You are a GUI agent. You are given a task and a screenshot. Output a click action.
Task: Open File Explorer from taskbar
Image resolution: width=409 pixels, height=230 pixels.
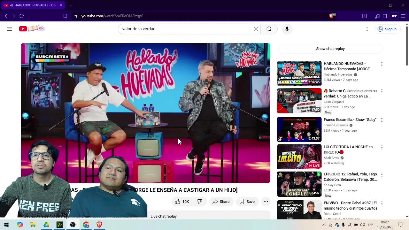[33, 225]
